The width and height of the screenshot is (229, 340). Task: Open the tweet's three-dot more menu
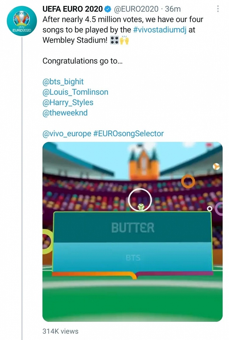[218, 9]
